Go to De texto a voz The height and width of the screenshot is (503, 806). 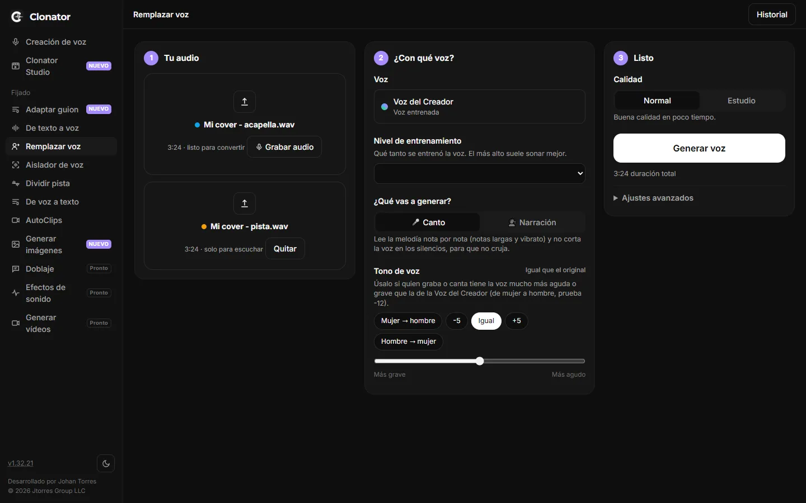pos(62,128)
